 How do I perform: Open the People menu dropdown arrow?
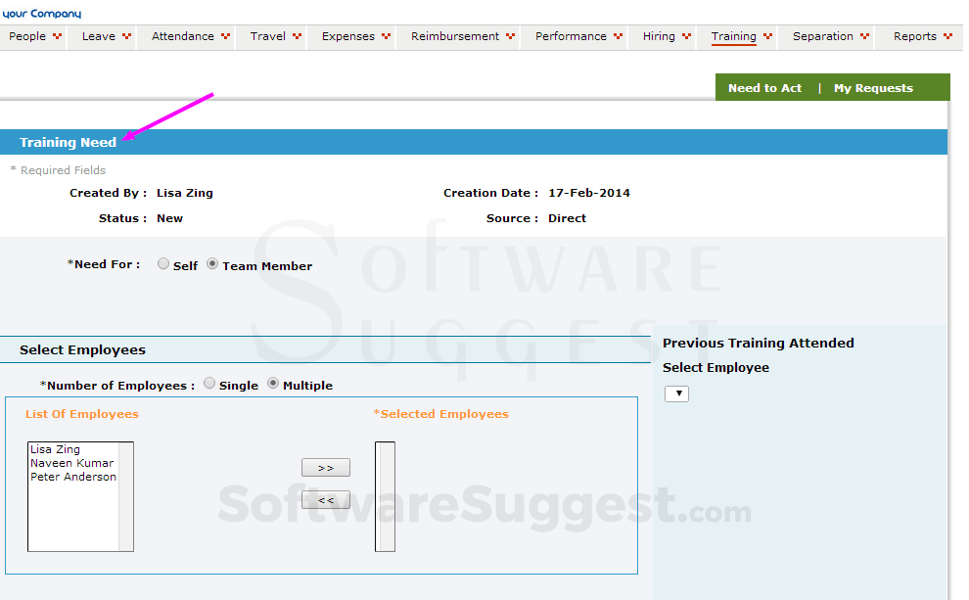click(59, 36)
